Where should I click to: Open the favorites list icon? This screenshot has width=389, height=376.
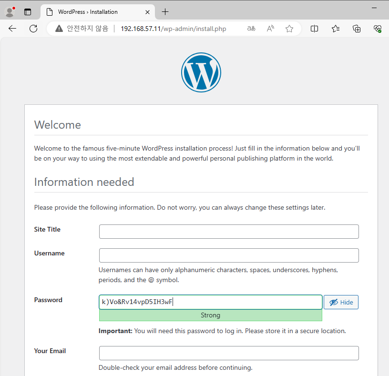click(336, 29)
